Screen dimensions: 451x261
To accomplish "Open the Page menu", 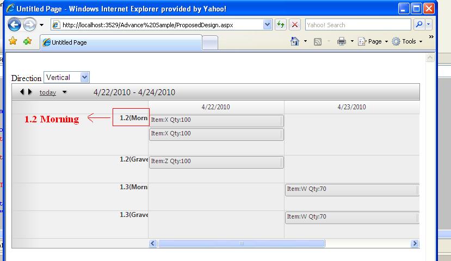I will [373, 41].
